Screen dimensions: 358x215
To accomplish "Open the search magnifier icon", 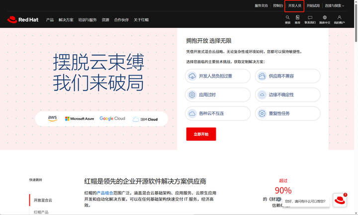I will coord(288,17).
